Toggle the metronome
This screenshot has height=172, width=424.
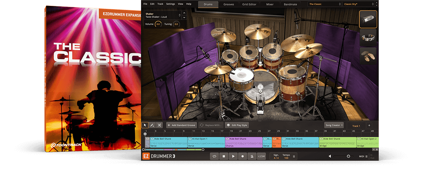click(x=252, y=156)
